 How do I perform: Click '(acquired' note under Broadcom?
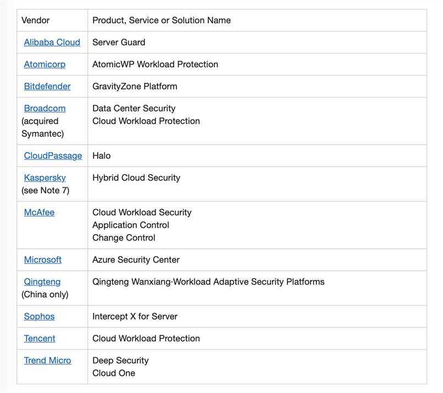[x=40, y=121]
